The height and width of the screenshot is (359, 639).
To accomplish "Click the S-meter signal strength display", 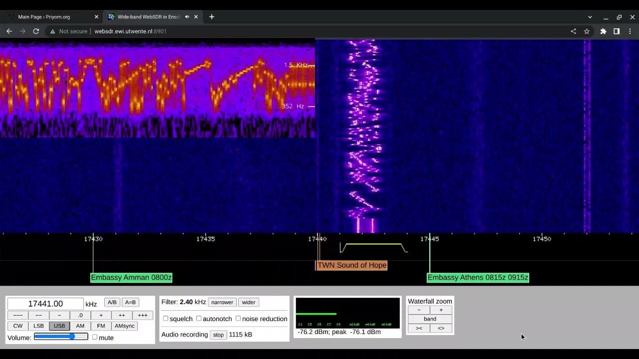I will [x=347, y=313].
